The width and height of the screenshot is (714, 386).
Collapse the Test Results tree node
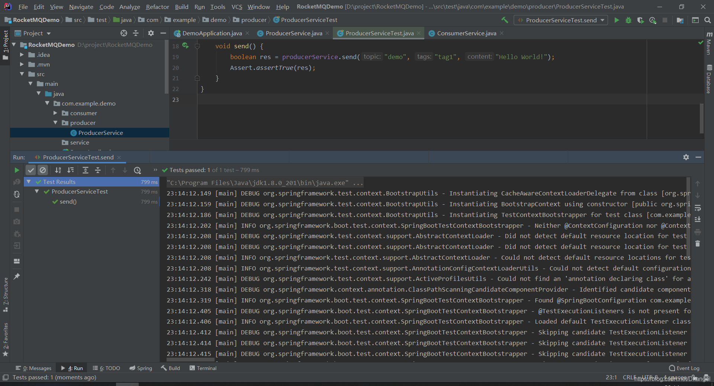(x=29, y=182)
